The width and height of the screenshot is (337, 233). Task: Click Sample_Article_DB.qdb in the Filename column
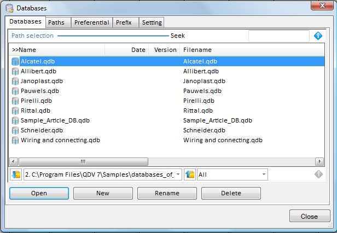(x=218, y=120)
